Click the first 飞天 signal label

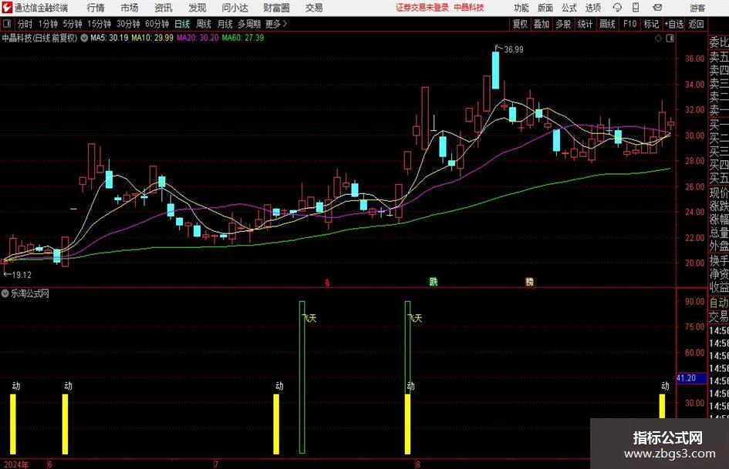309,318
